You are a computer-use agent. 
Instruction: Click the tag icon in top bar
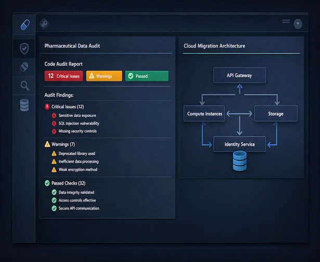pyautogui.click(x=44, y=24)
